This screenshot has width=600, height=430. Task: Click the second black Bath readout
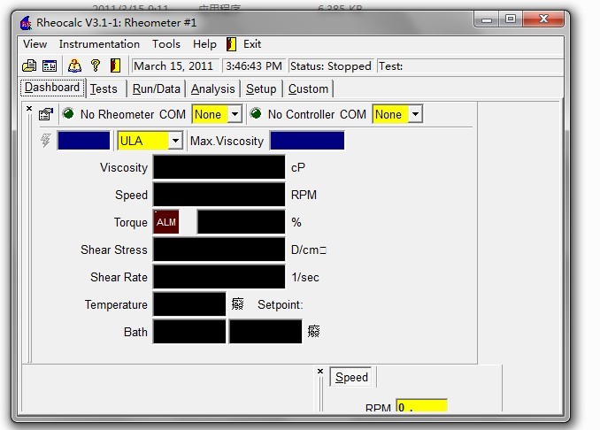pos(265,332)
